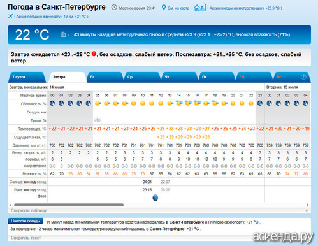Open Архив погоды в аэропорту link
This screenshot has height=246, width=318.
52,17
